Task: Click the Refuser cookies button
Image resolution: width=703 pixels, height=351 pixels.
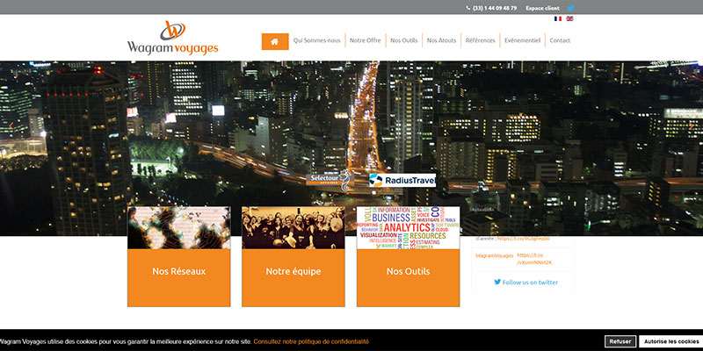Action: (x=620, y=341)
